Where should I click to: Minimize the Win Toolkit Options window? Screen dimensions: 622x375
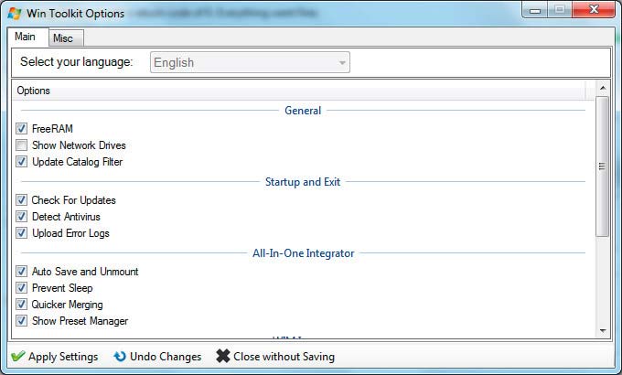pyautogui.click(x=535, y=10)
